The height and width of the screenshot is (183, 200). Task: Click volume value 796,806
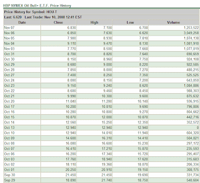[192, 107]
